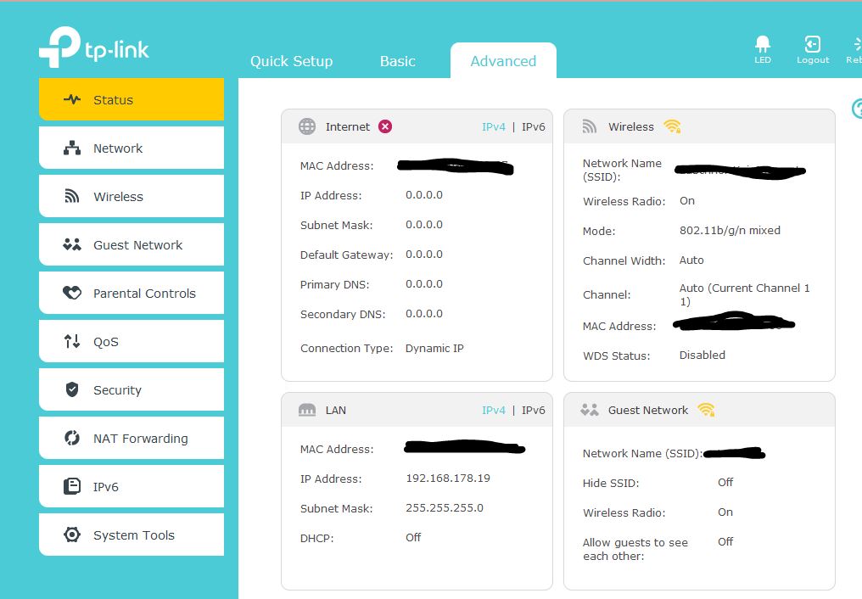This screenshot has height=599, width=862.
Task: Click the Internet Subnet Mask value 0.0.0.0
Action: pyautogui.click(x=424, y=225)
